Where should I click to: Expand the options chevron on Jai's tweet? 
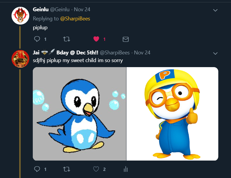(215, 54)
